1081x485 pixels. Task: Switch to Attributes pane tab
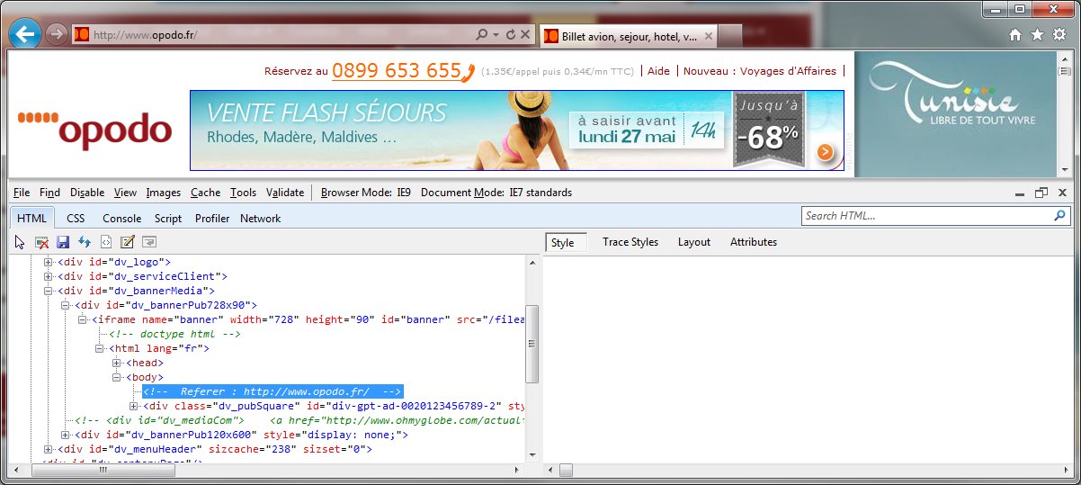click(754, 242)
